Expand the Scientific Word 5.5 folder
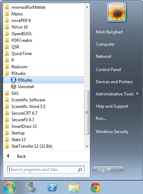The width and height of the screenshot is (143, 194). (28, 106)
